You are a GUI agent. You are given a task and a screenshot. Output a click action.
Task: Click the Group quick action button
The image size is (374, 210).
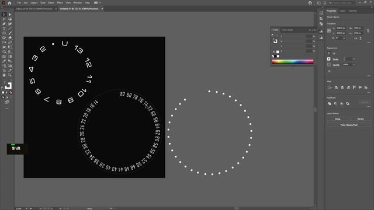(x=338, y=119)
